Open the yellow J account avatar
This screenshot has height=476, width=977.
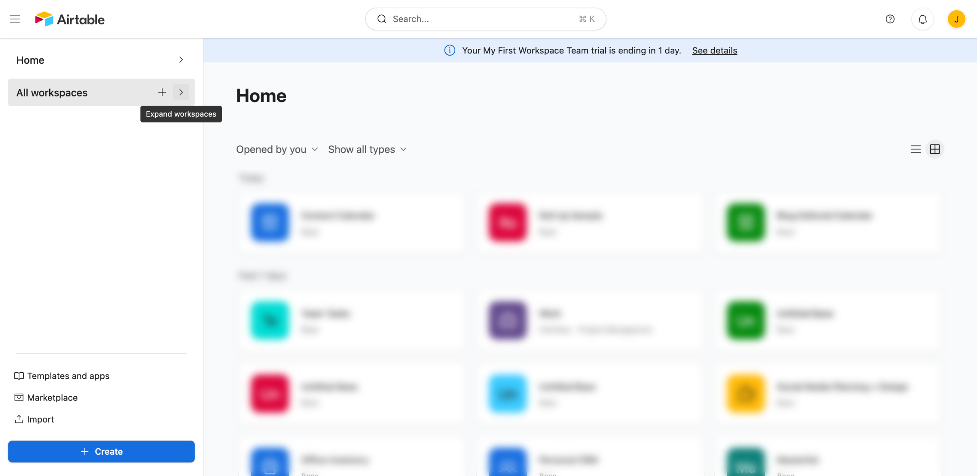pos(956,19)
